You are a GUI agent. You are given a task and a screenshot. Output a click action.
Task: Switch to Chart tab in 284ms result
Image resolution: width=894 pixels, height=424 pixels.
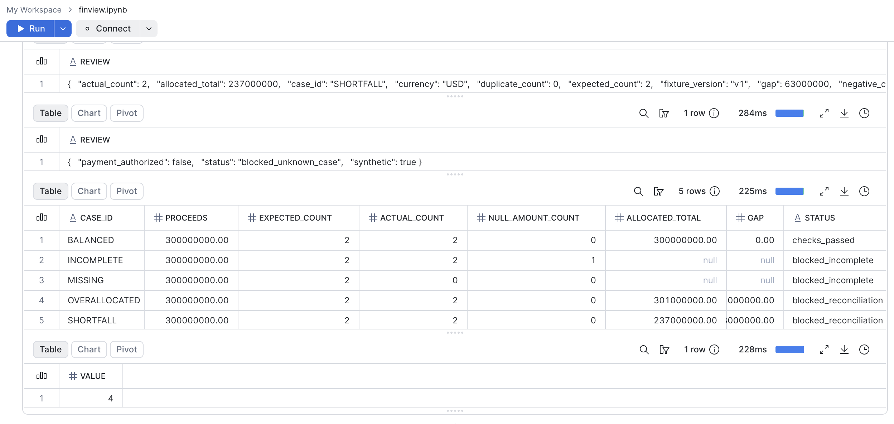pyautogui.click(x=89, y=113)
